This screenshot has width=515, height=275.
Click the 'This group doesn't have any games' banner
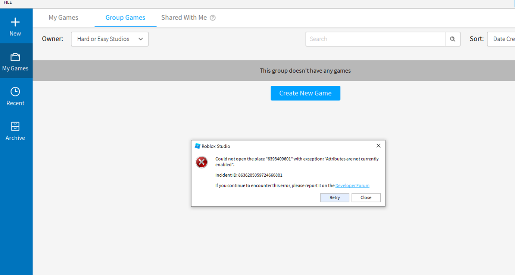274,71
